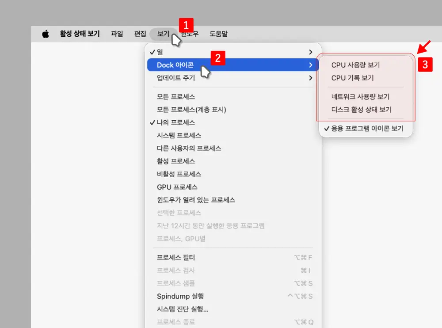Select 시스템 프로세스
The width and height of the screenshot is (442, 328).
click(233, 135)
